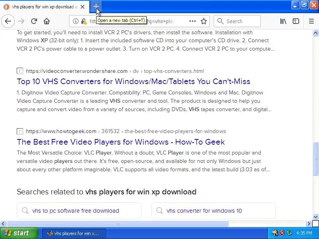319x239 pixels.
Task: Click horizontal scrollbar right arrow
Action: 309,224
